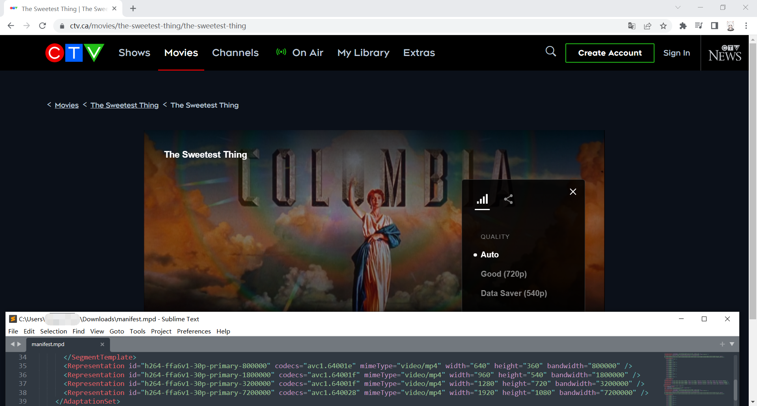Image resolution: width=757 pixels, height=406 pixels.
Task: Click the CTV logo
Action: click(75, 53)
